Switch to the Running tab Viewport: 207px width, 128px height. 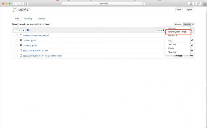(x=28, y=19)
